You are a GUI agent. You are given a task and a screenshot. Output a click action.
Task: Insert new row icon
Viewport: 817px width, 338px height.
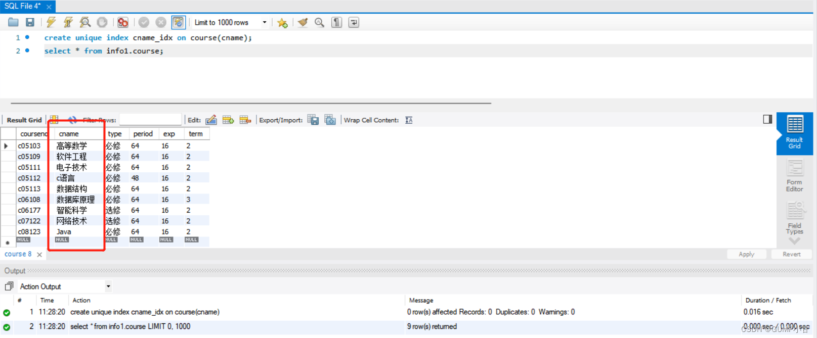tap(228, 120)
